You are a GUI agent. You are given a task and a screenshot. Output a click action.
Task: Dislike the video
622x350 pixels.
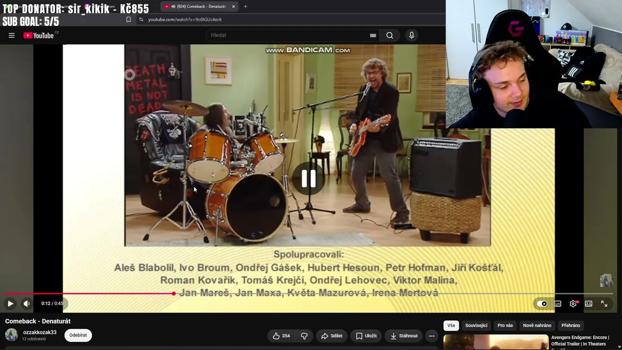pos(304,336)
